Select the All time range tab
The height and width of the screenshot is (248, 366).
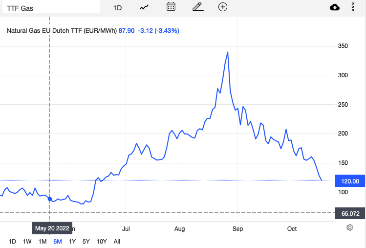[117, 242]
